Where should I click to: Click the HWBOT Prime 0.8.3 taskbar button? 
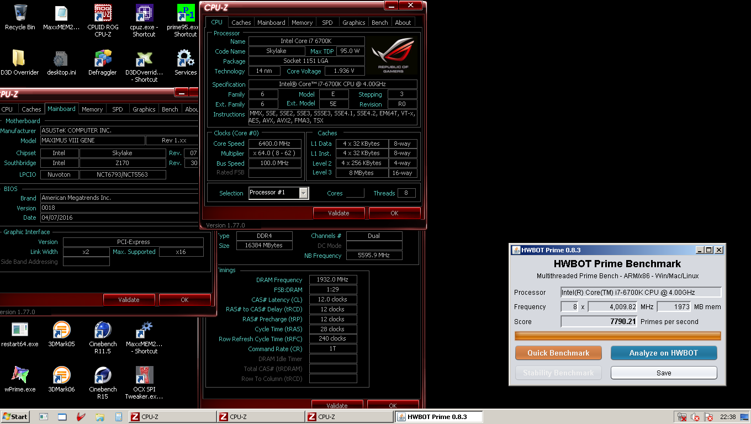[x=438, y=417]
